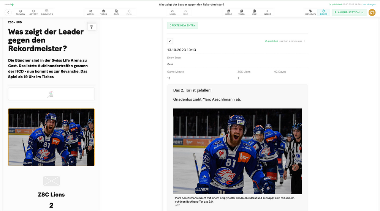The image size is (380, 211).
Task: Click the 'ZSC Lions' team name in article
Action: (x=51, y=195)
